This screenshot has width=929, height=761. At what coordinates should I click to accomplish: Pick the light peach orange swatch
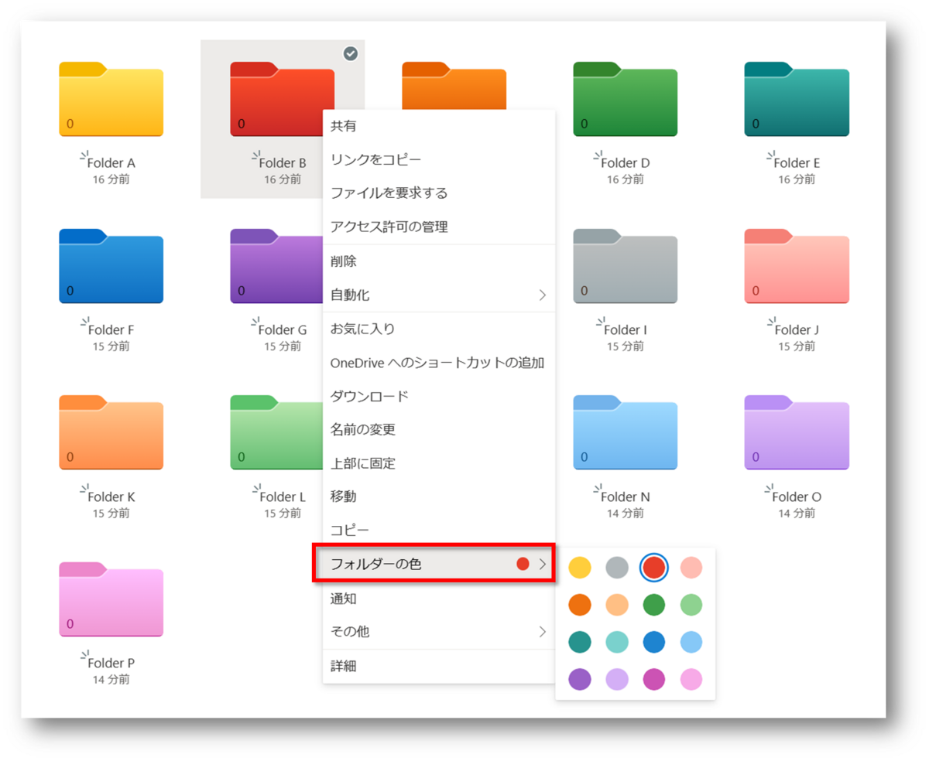click(617, 605)
